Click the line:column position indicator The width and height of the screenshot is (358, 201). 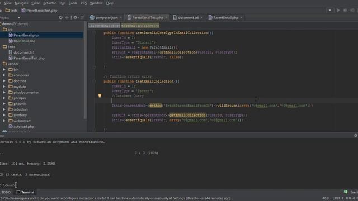[x=326, y=198]
